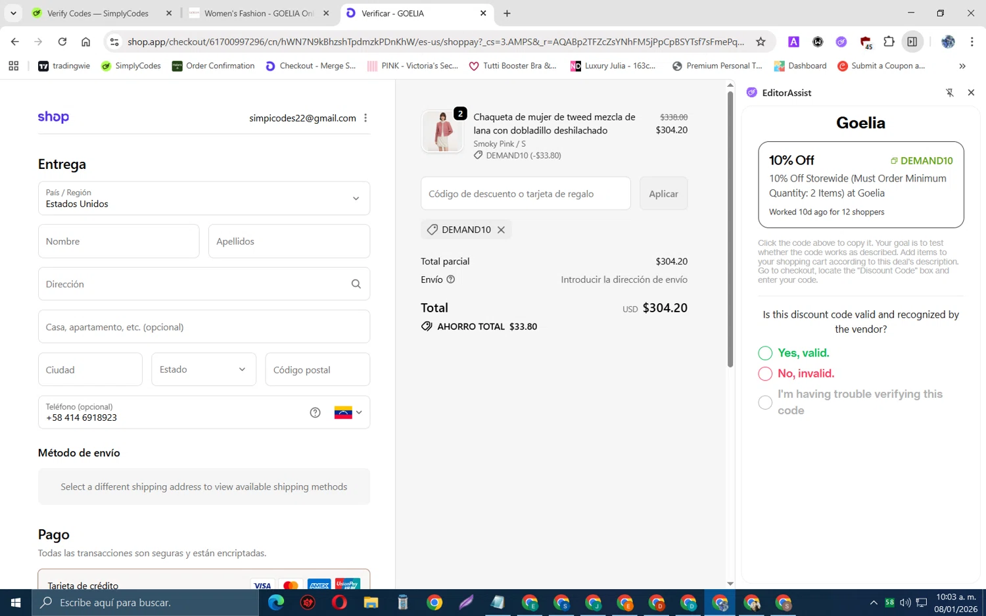Screen dimensions: 986x616
Task: Toggle the browser side panel icon
Action: tap(912, 41)
